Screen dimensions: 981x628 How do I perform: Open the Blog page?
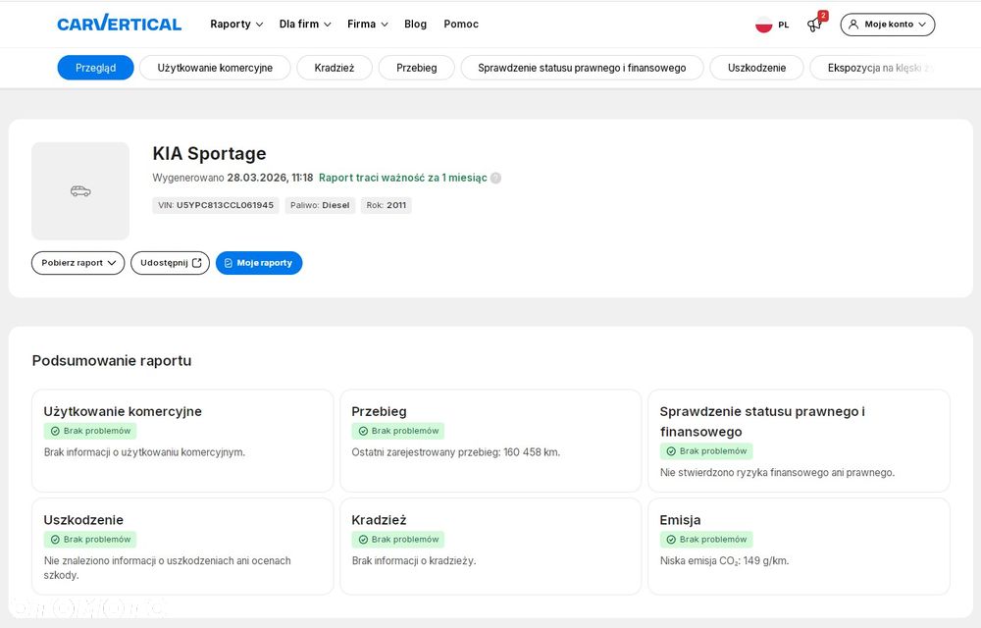point(415,24)
